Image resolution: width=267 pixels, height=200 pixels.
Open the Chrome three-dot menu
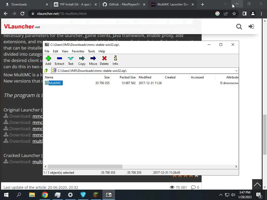(261, 14)
